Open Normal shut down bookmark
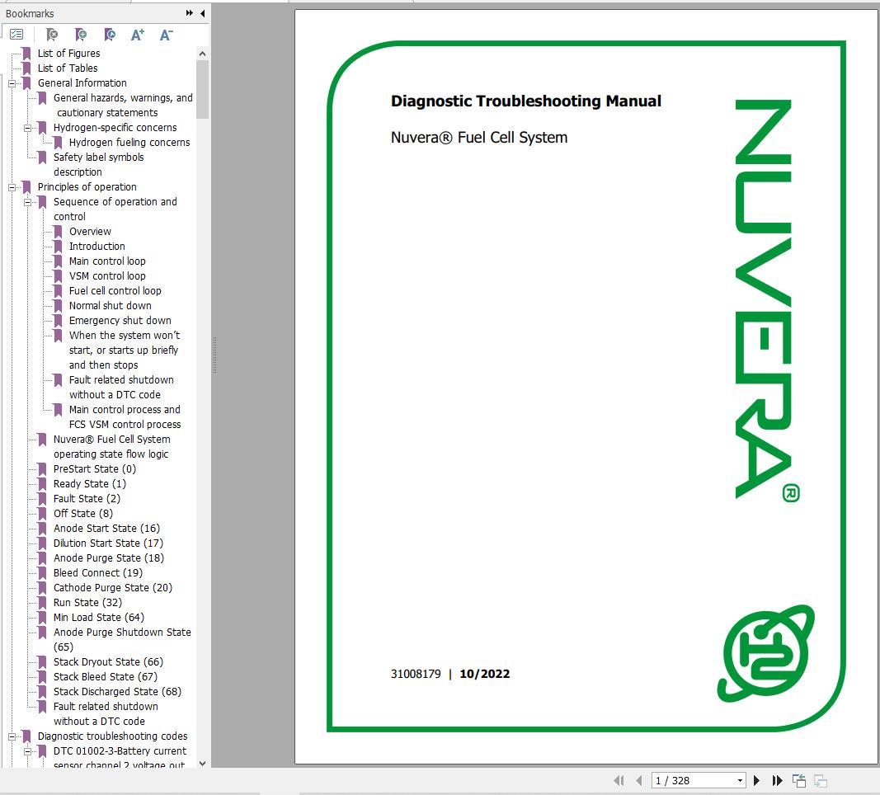The image size is (880, 795). pyautogui.click(x=110, y=306)
